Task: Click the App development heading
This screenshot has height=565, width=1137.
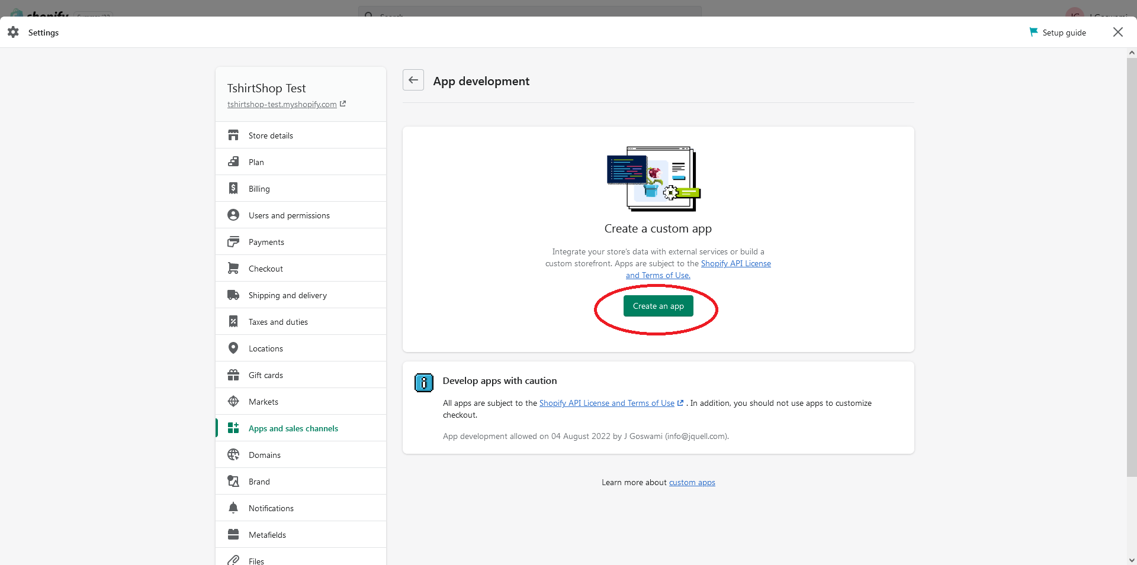Action: pos(481,81)
